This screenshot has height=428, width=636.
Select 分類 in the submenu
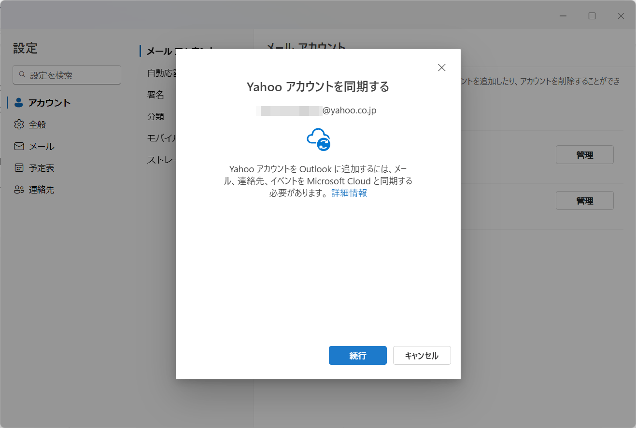[155, 116]
